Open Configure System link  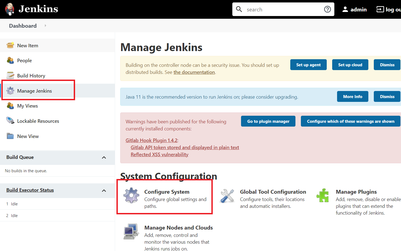(x=167, y=192)
